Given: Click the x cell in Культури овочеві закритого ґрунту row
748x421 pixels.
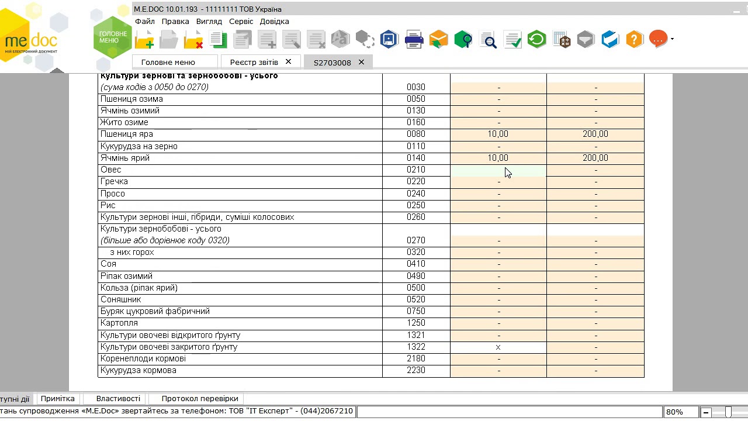Looking at the screenshot, I should click(x=498, y=347).
